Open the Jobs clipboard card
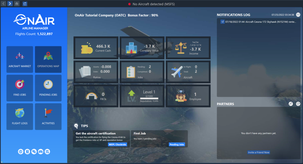303x164 pixels. point(142,72)
